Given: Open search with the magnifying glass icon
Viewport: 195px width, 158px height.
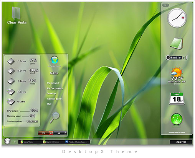Looking at the screenshot, I should click(x=55, y=117).
